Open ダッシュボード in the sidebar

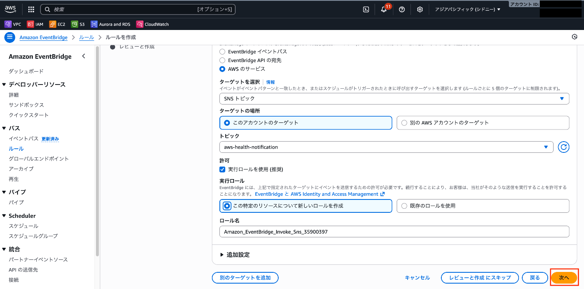(x=26, y=71)
